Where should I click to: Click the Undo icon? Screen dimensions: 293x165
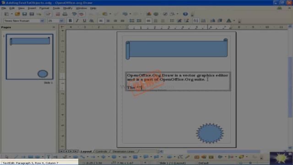[x=125, y=14]
